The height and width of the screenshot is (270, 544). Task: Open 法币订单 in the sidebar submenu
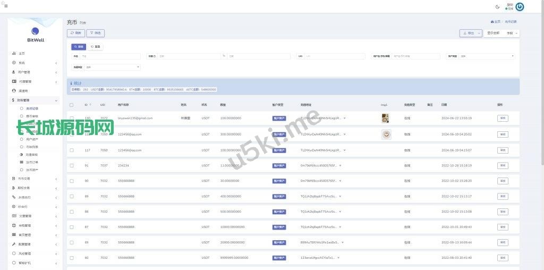click(32, 162)
